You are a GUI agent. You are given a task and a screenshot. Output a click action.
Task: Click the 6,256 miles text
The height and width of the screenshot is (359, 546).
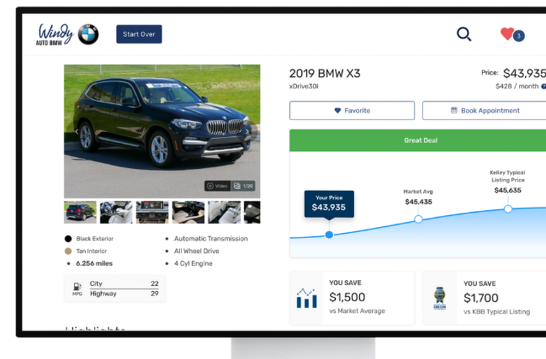coord(94,263)
